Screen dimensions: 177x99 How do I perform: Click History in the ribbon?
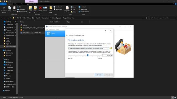click(x=74, y=12)
